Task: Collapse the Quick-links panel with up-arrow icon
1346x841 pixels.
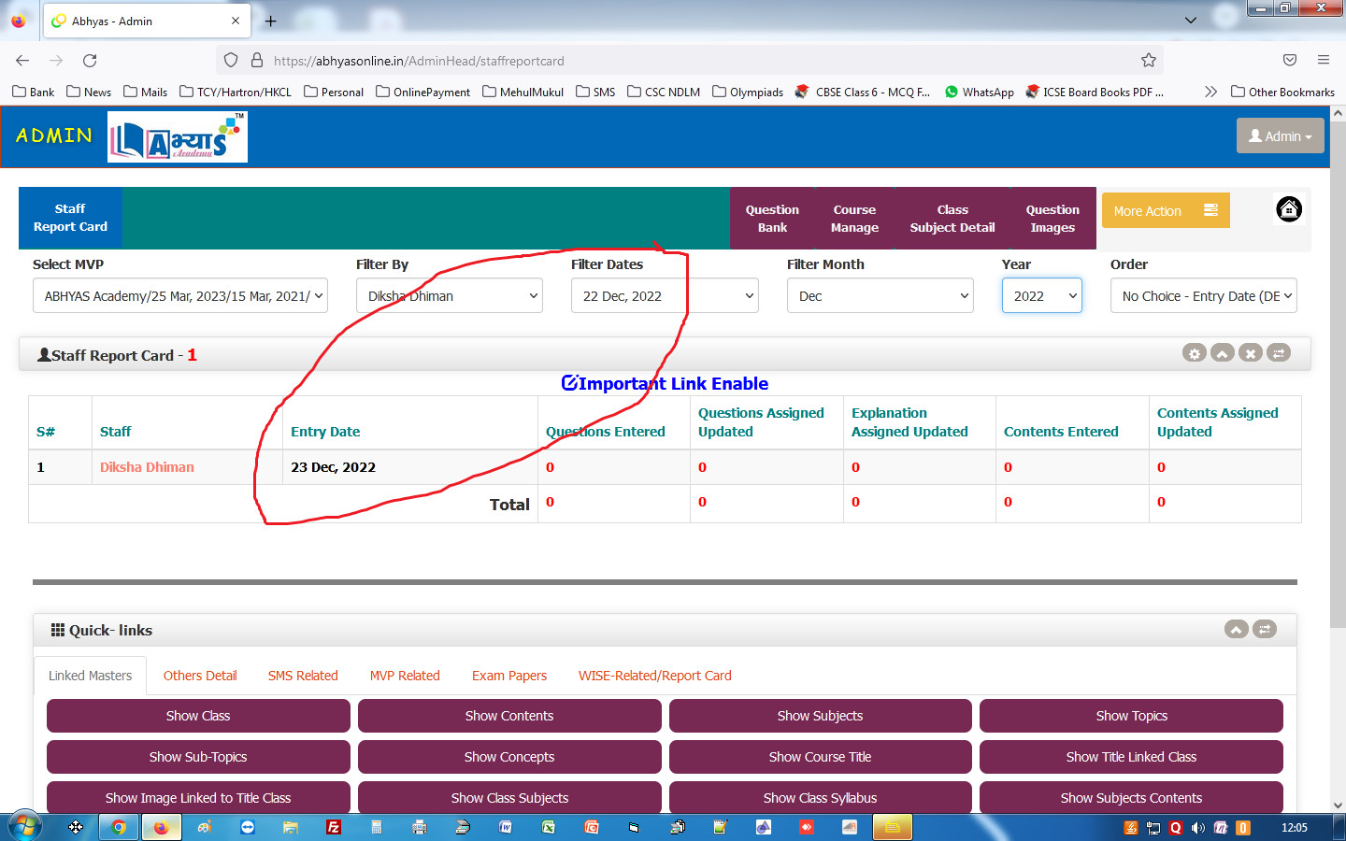Action: point(1236,630)
